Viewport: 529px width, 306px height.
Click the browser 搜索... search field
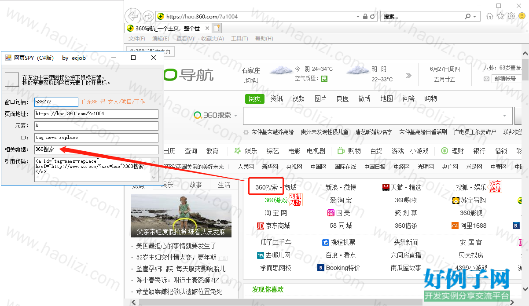click(x=422, y=16)
